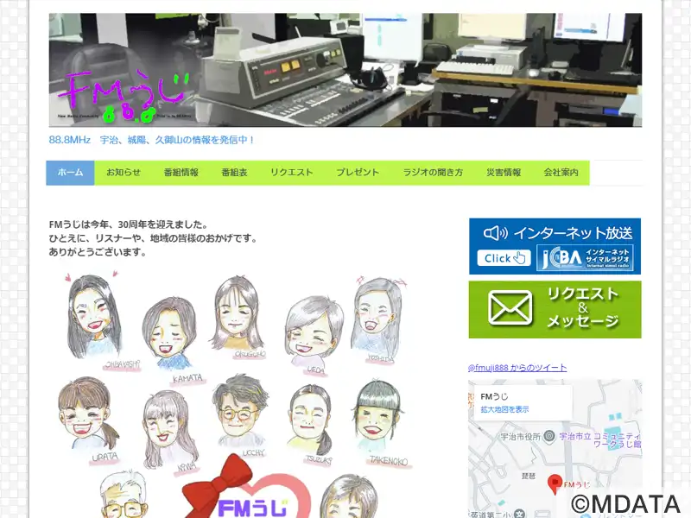Click the white Click button with hand icon
Screen dimensions: 691x518
pos(504,258)
